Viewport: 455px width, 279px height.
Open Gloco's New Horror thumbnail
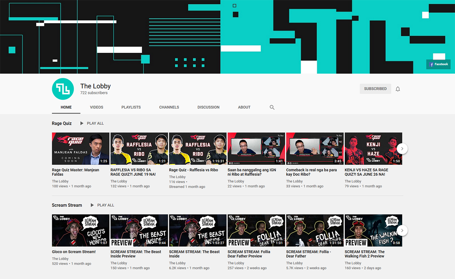(81, 230)
